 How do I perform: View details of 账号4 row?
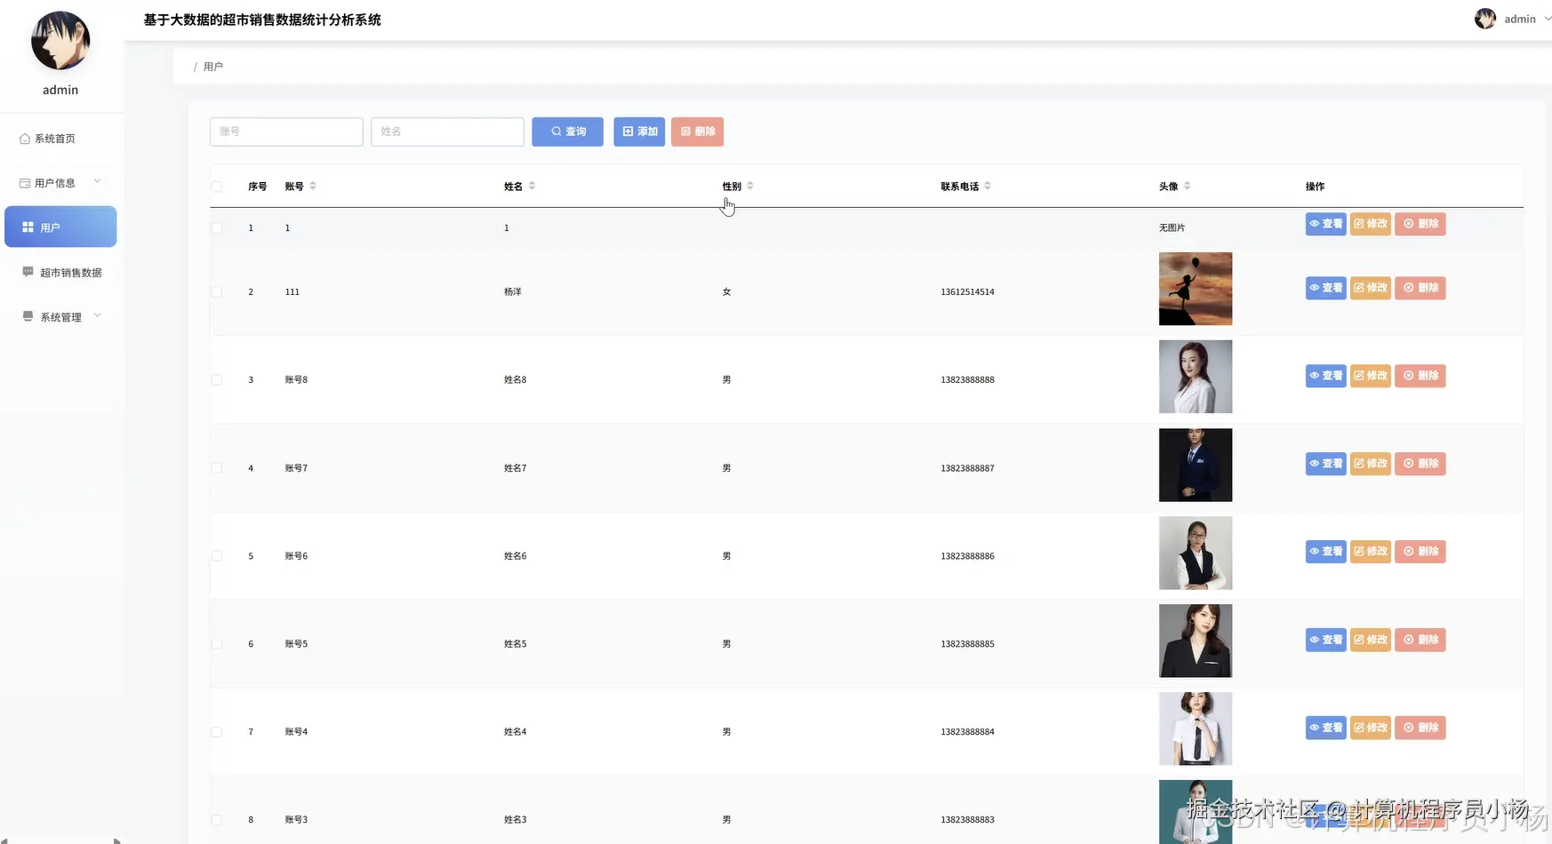[1325, 728]
